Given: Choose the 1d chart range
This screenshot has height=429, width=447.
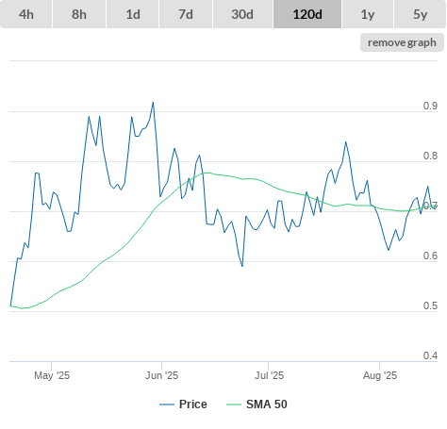Looking at the screenshot, I should tap(133, 14).
